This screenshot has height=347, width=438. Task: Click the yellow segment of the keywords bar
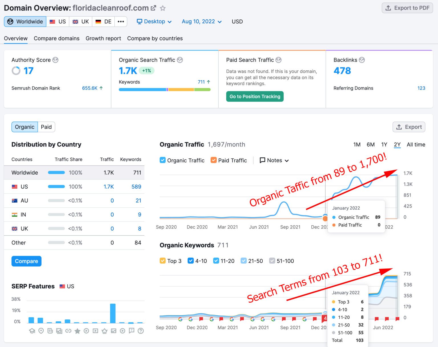(181, 90)
